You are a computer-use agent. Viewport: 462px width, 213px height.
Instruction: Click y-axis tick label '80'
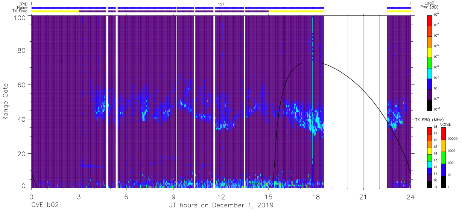coord(22,50)
